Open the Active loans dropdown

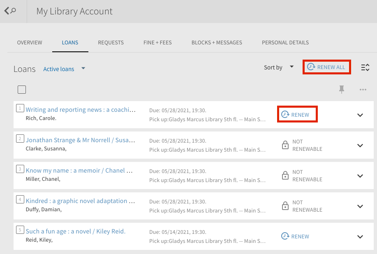click(x=64, y=69)
